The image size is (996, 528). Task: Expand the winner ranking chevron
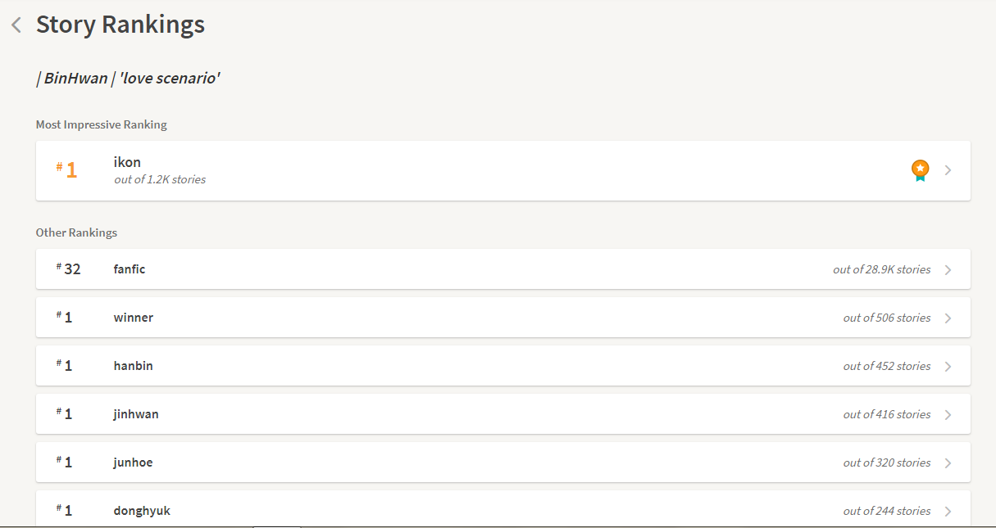(x=948, y=318)
